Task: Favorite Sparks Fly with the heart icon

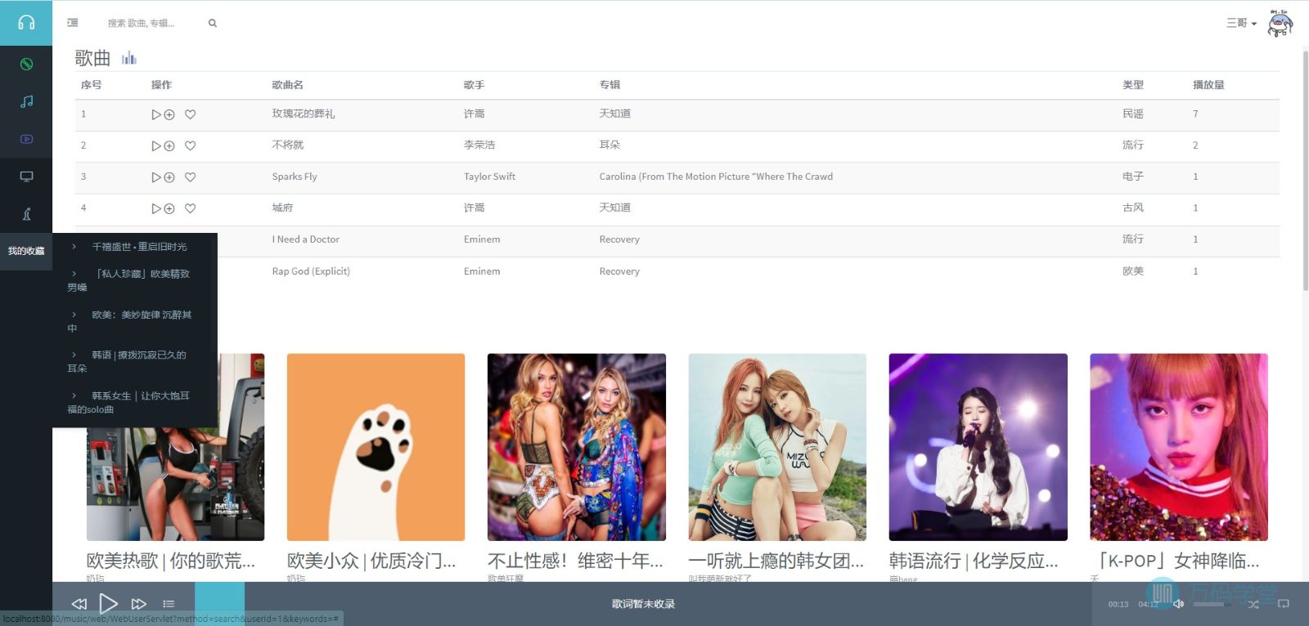Action: pyautogui.click(x=190, y=177)
